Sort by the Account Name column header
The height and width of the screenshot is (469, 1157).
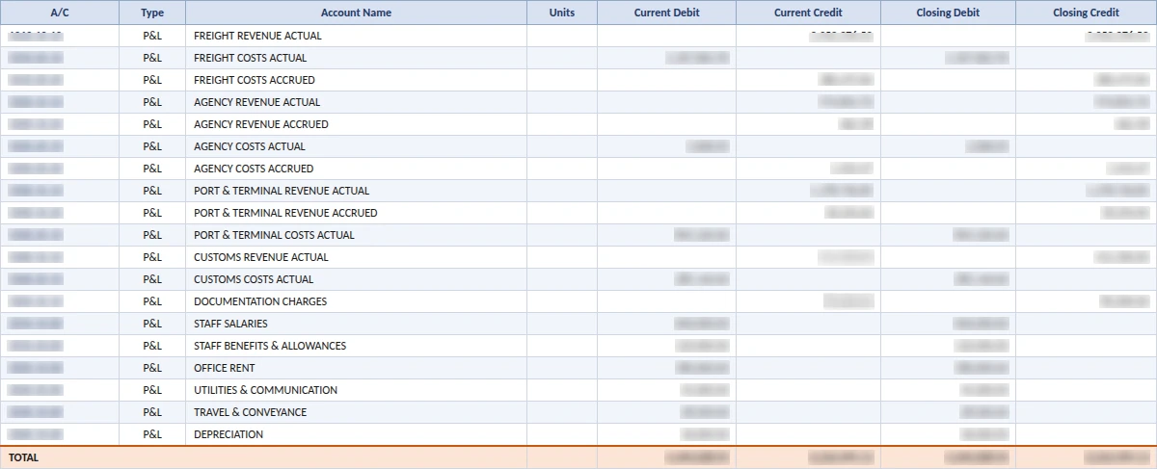tap(357, 13)
